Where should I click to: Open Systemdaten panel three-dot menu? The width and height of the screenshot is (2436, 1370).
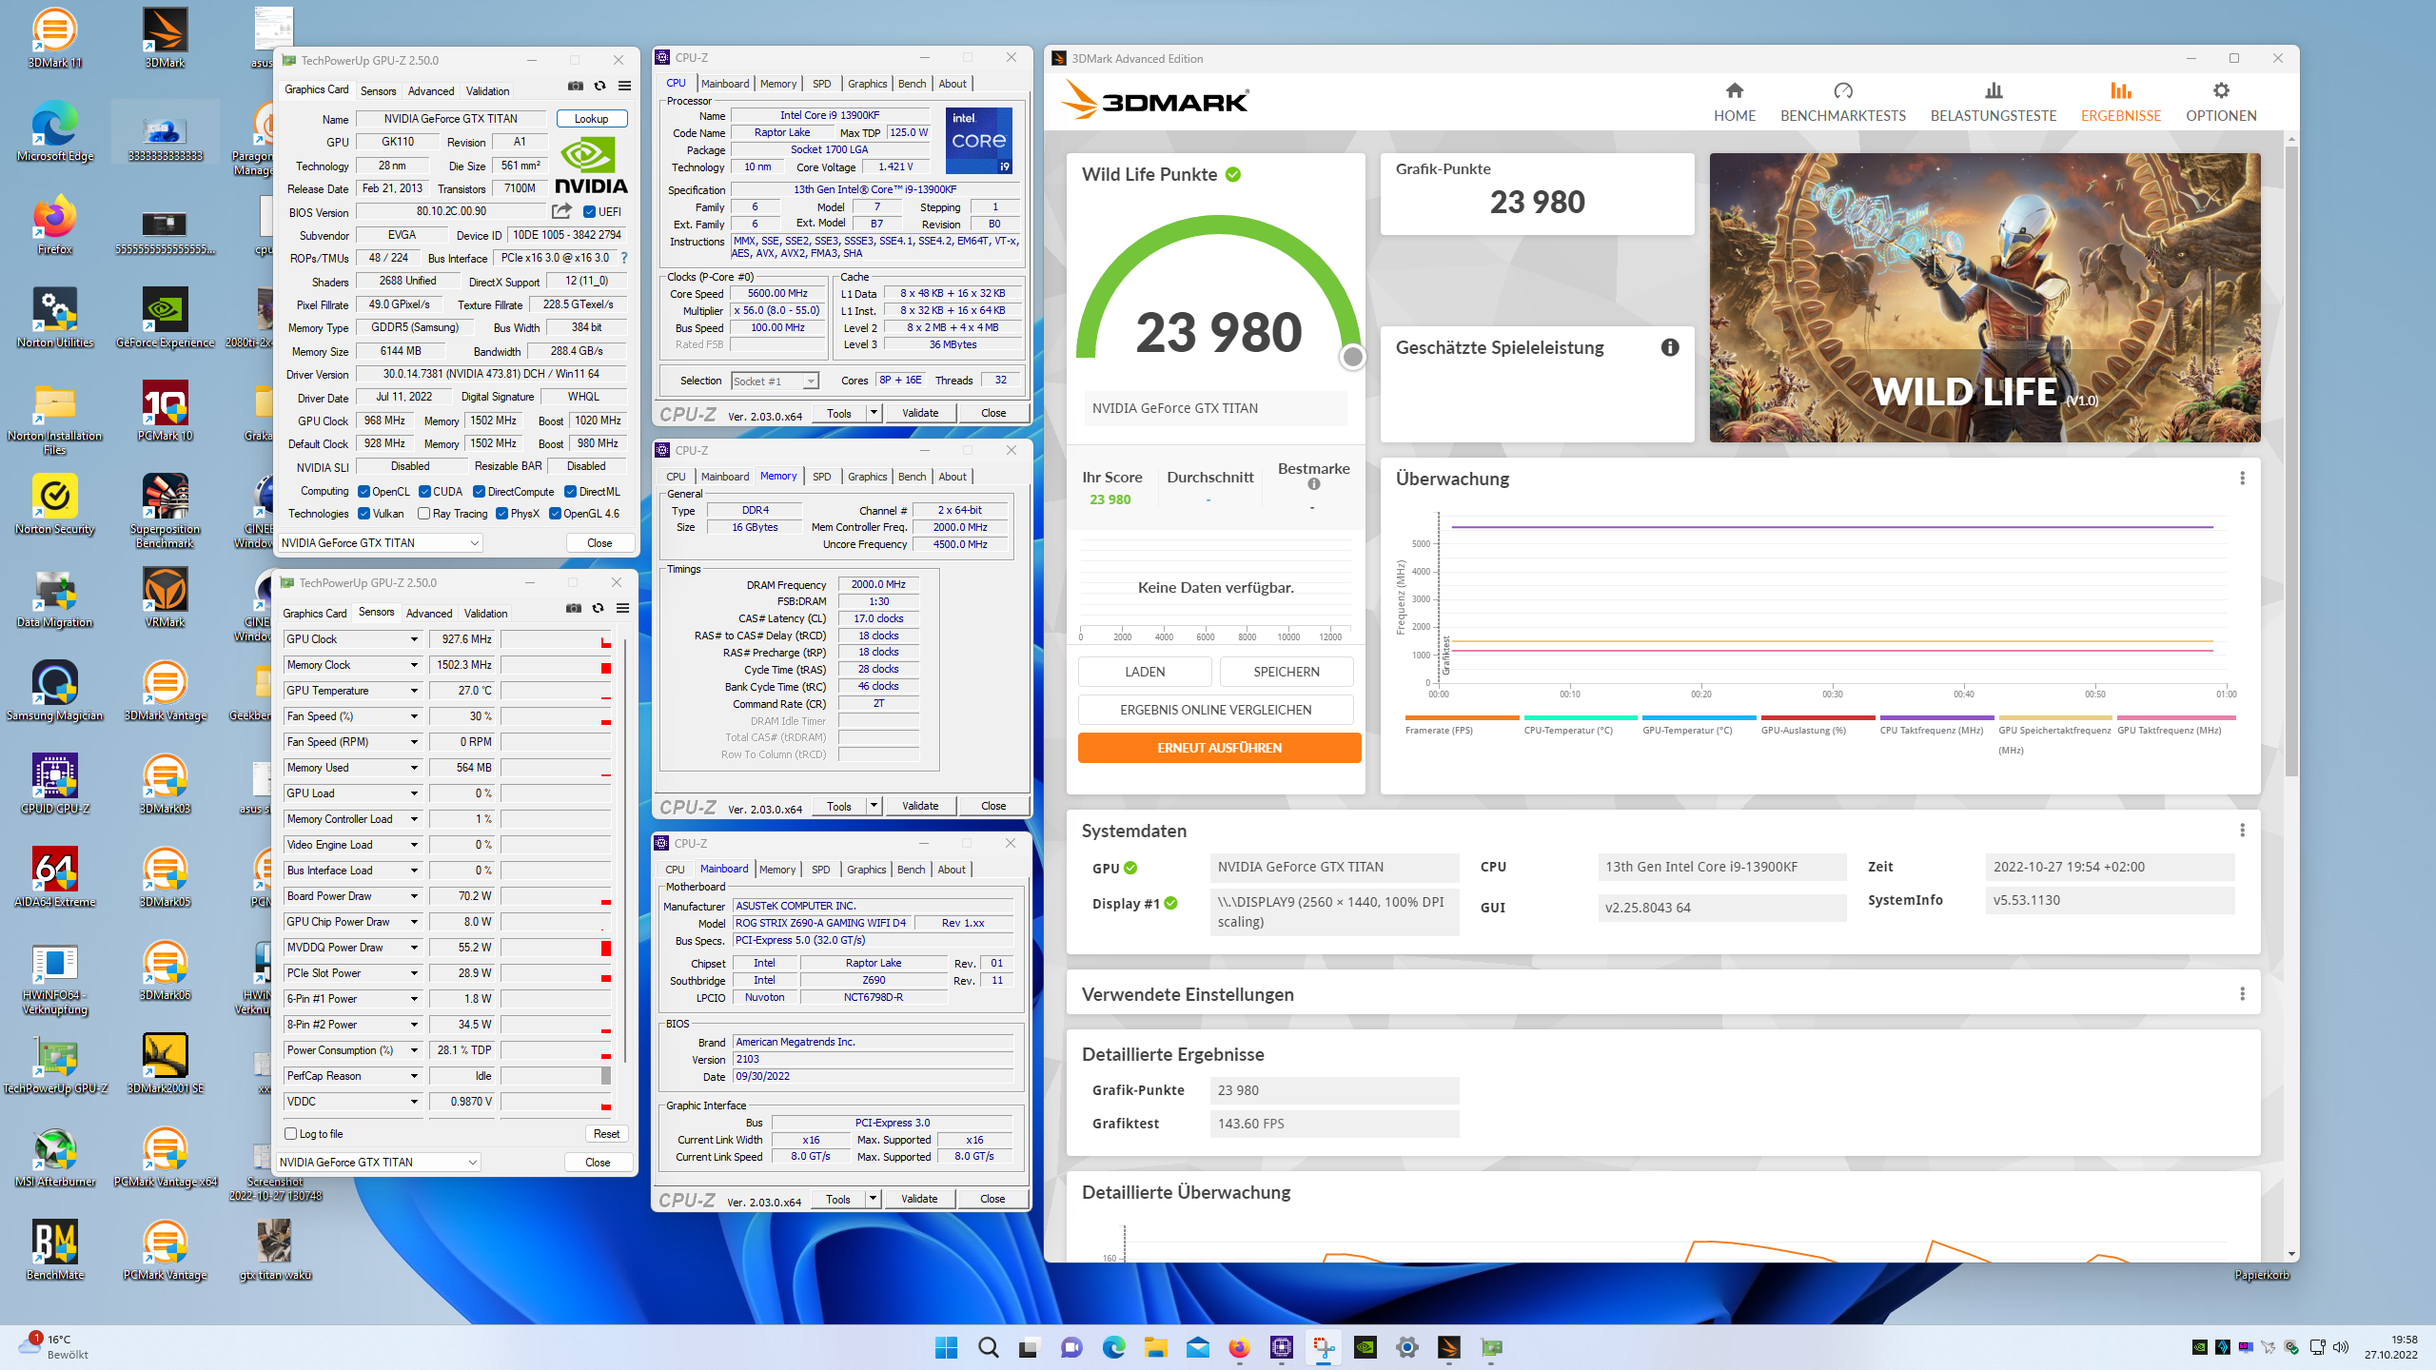point(2242,831)
